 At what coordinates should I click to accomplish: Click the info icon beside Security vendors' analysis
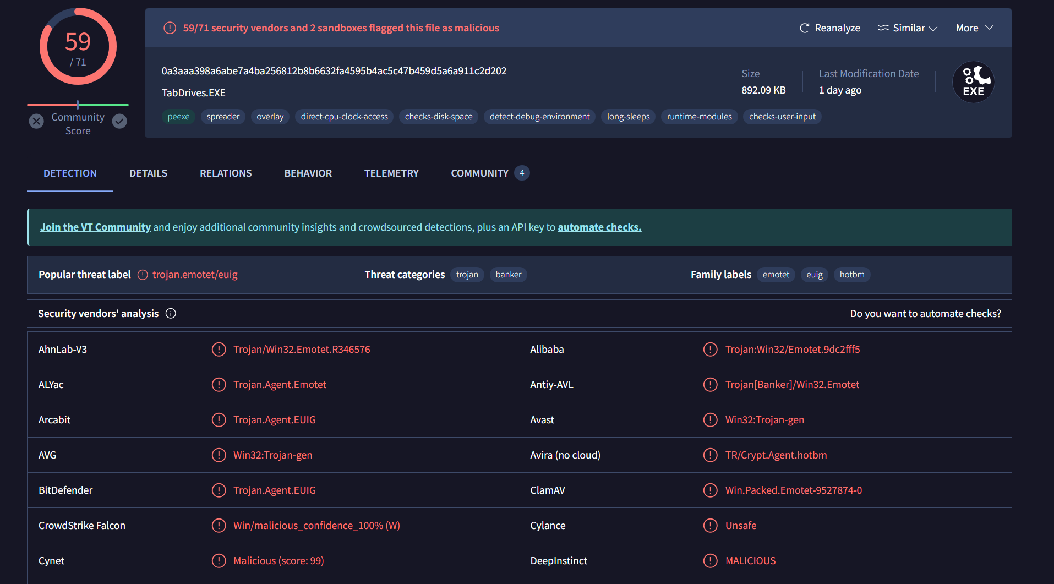[171, 314]
